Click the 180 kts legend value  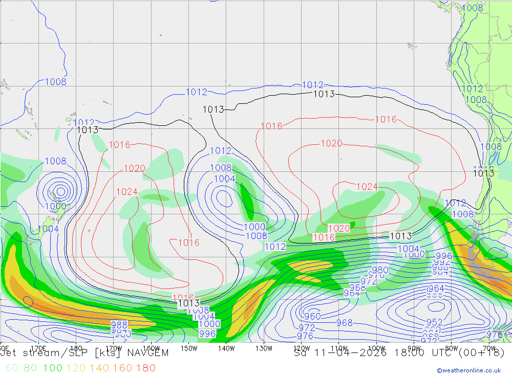145,368
